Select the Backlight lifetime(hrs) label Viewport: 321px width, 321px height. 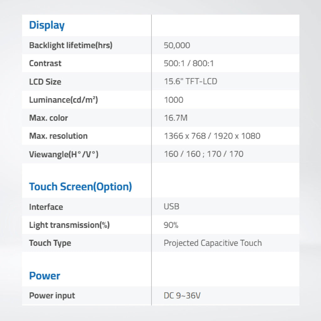click(x=71, y=45)
